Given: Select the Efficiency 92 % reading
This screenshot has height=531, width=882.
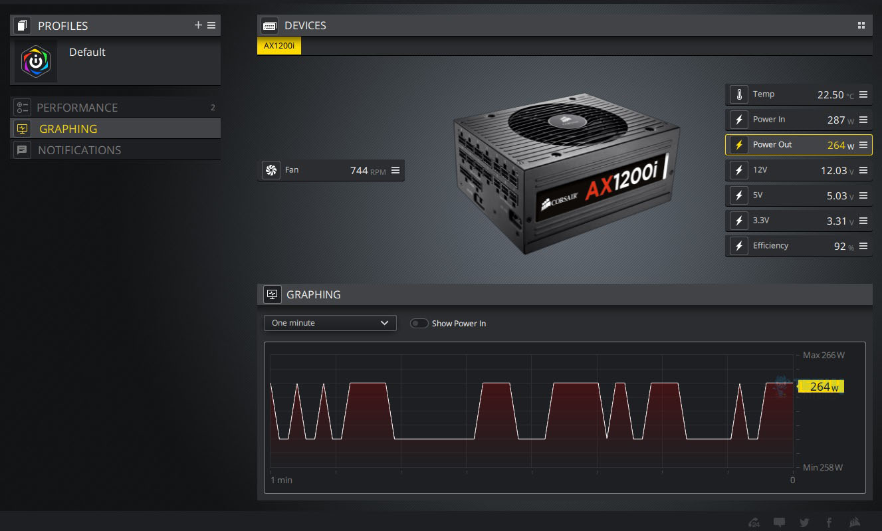Looking at the screenshot, I should pos(844,247).
